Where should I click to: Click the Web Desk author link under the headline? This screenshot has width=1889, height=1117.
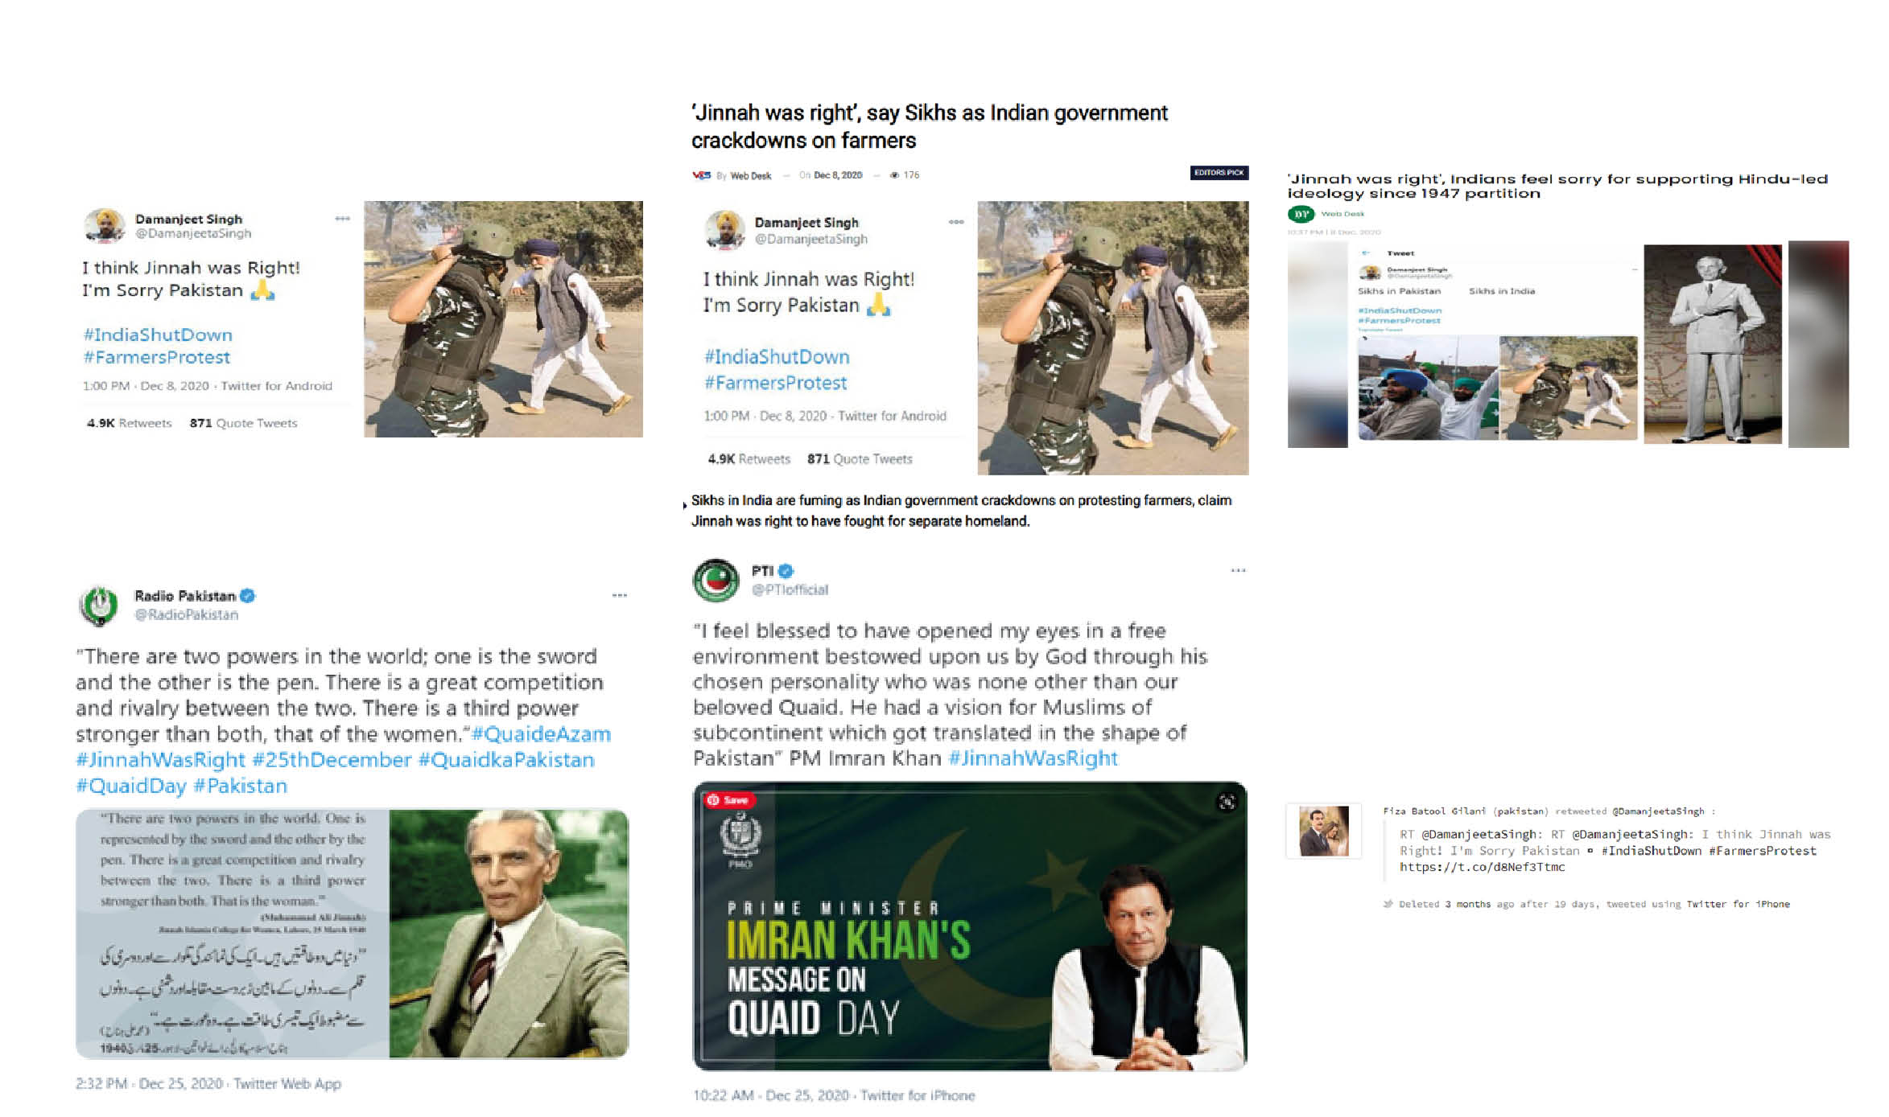pyautogui.click(x=750, y=175)
